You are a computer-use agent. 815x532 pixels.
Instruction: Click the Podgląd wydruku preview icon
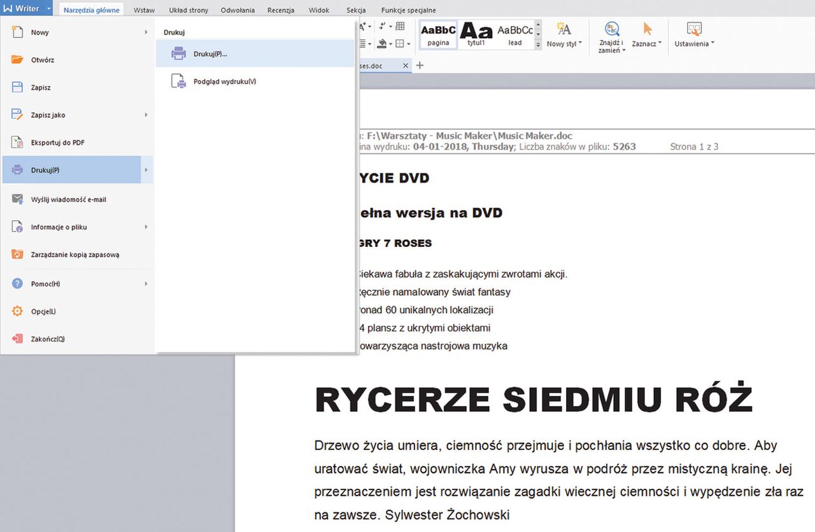pyautogui.click(x=179, y=81)
